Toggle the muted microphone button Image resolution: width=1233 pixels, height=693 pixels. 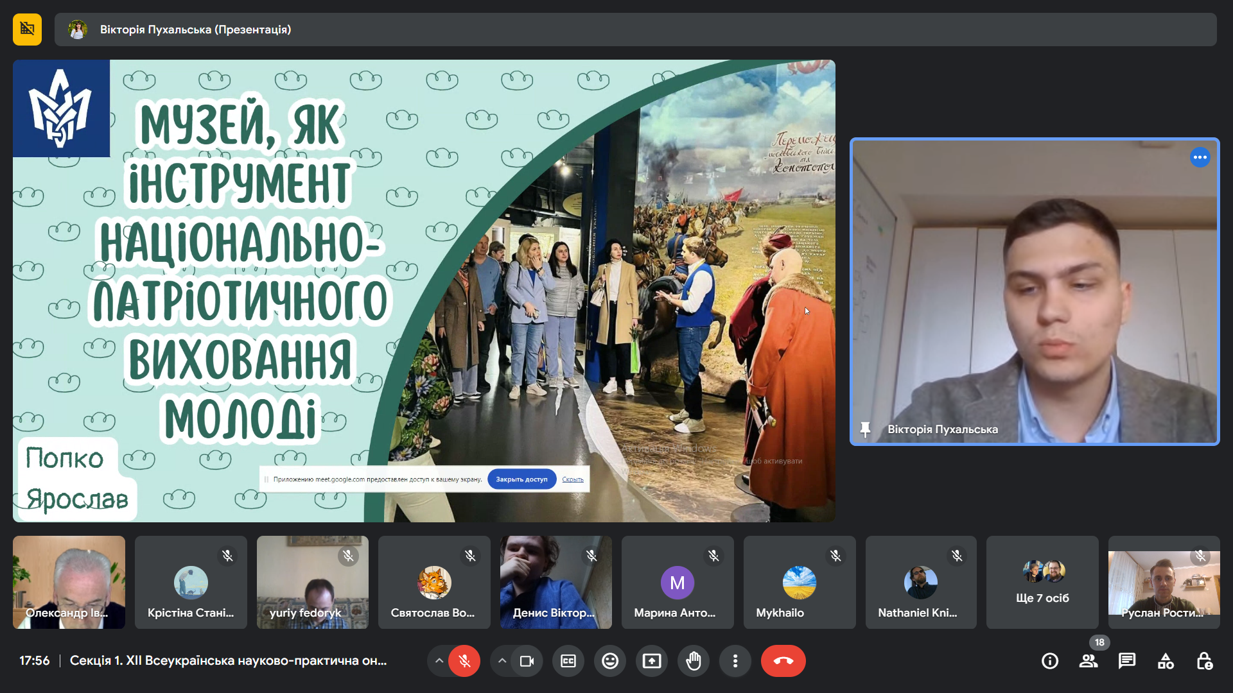(464, 661)
